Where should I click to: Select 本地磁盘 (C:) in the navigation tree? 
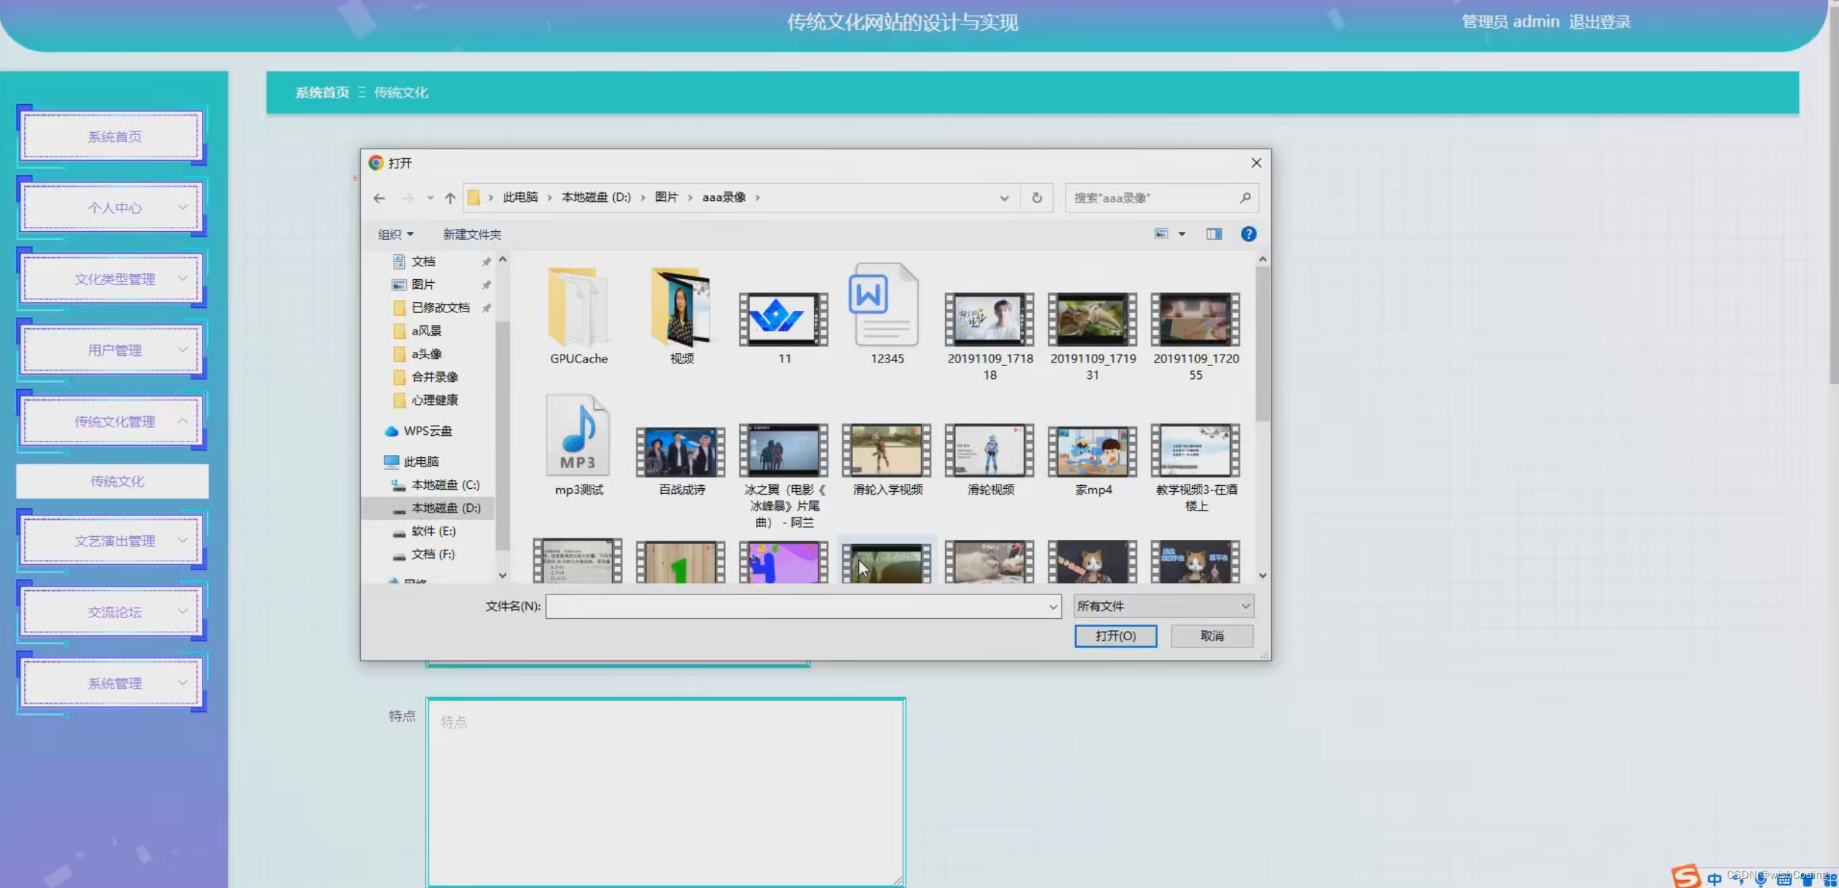(445, 485)
